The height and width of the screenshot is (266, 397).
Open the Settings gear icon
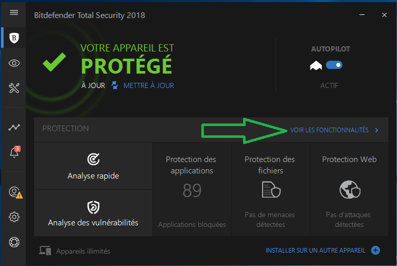point(14,217)
